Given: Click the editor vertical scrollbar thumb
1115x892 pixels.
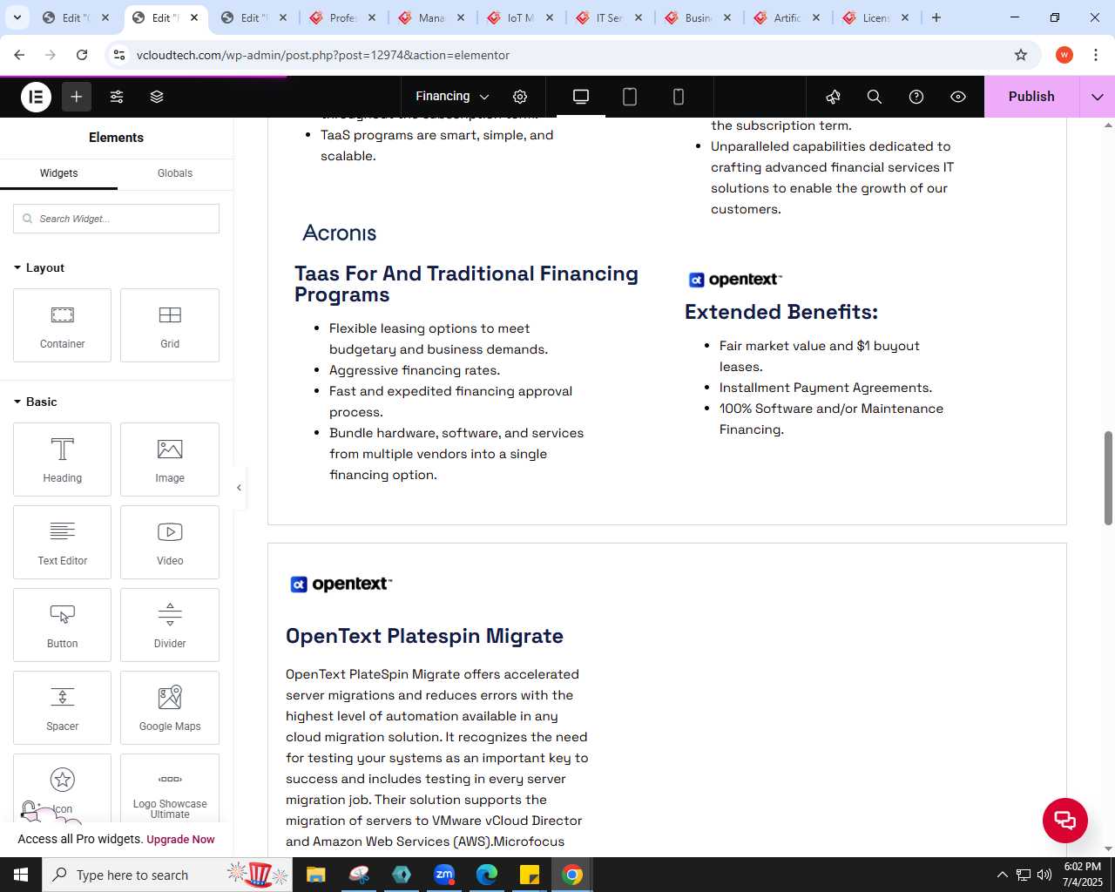Looking at the screenshot, I should pyautogui.click(x=1108, y=477).
